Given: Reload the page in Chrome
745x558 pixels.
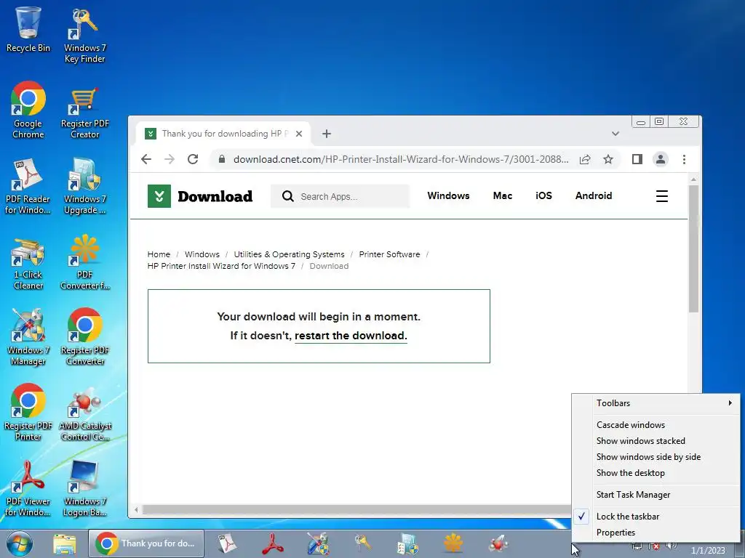Looking at the screenshot, I should (x=192, y=159).
